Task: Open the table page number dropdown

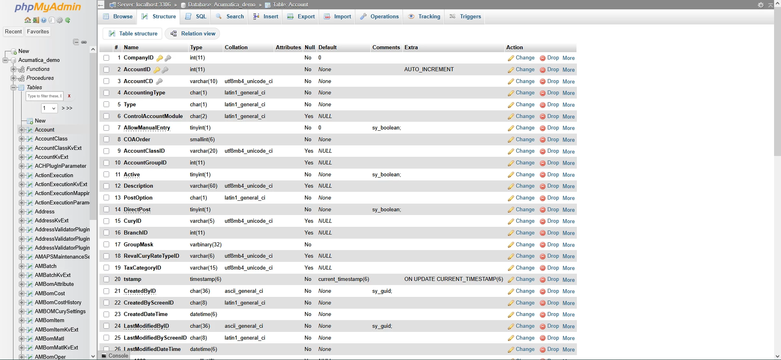Action: click(x=49, y=108)
